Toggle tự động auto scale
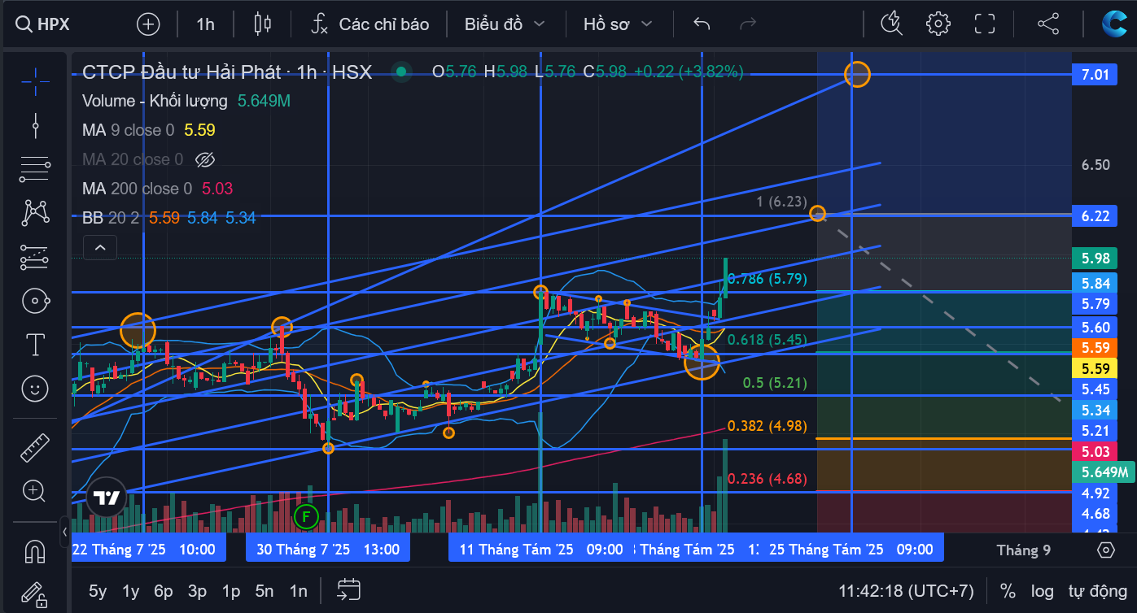Viewport: 1137px width, 613px height. tap(1096, 591)
